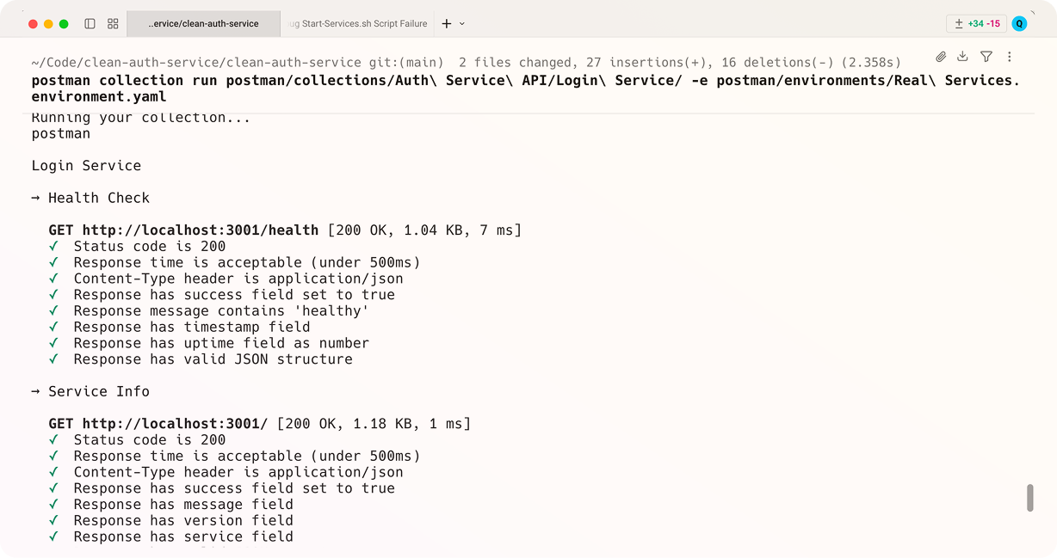Open the filter funnel icon
The image size is (1057, 558).
986,57
